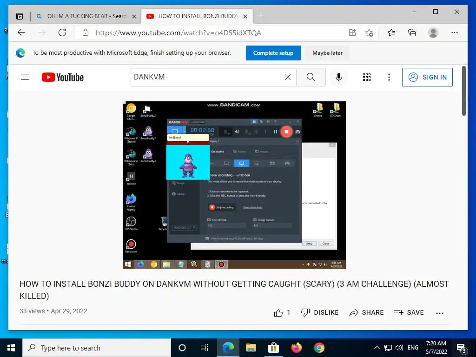
Task: Open the Edge profile avatar
Action: (x=433, y=33)
